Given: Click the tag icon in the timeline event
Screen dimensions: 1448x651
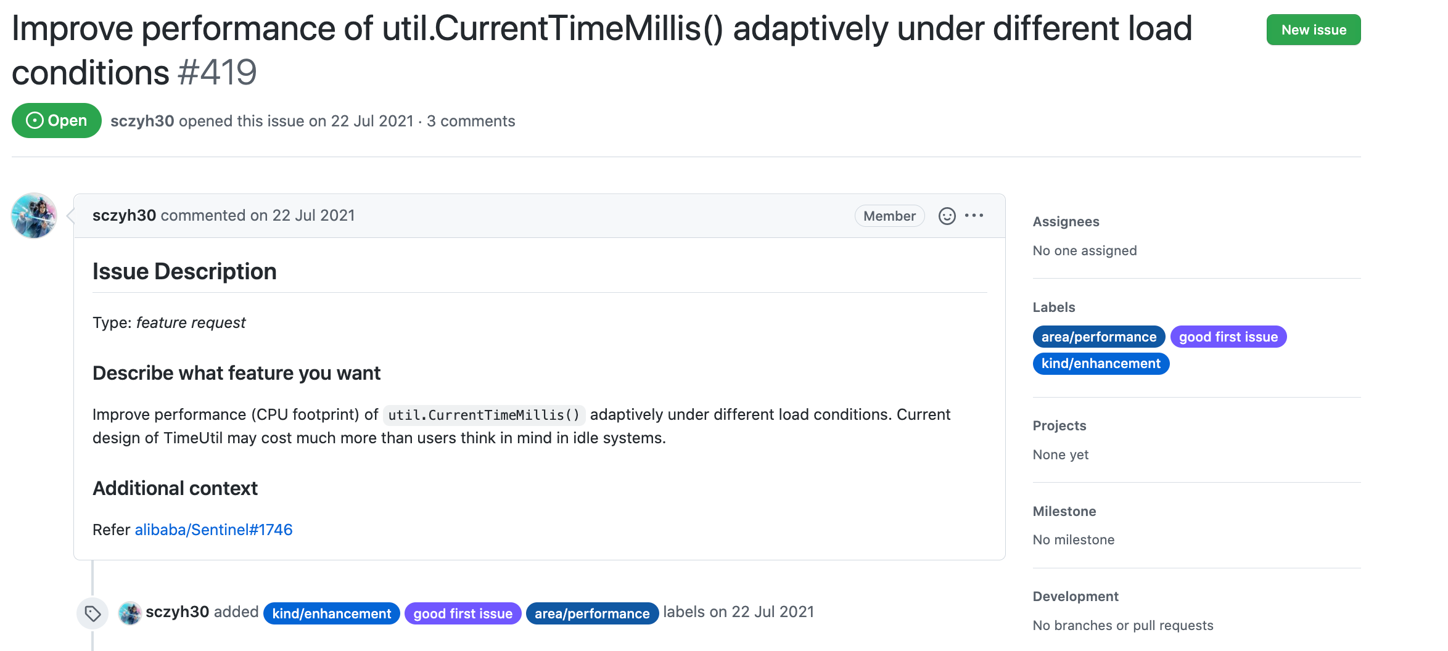Looking at the screenshot, I should coord(93,613).
